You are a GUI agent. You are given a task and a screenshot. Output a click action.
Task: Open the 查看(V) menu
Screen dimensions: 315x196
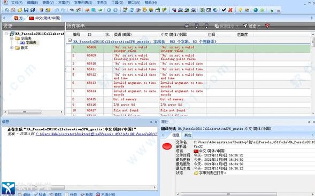[x=48, y=3]
